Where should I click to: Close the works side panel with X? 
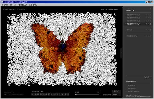(x=151, y=9)
